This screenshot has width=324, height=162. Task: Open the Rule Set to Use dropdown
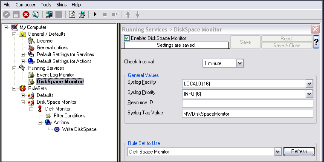pos(278,152)
